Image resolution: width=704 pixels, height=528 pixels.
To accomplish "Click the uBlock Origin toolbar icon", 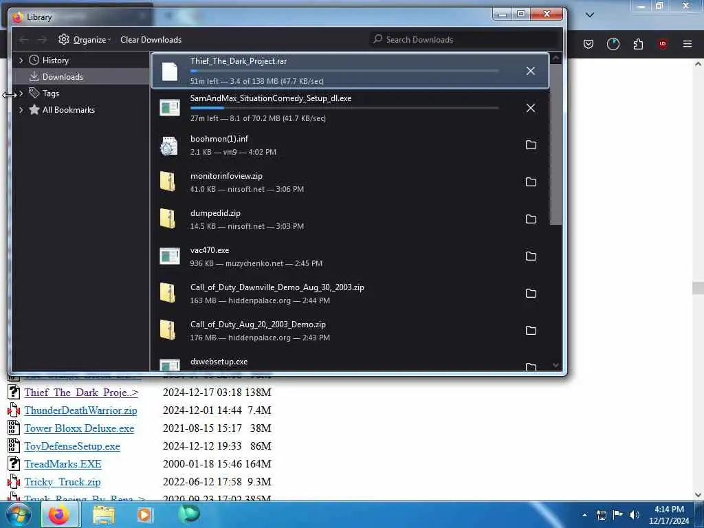I will 662,44.
